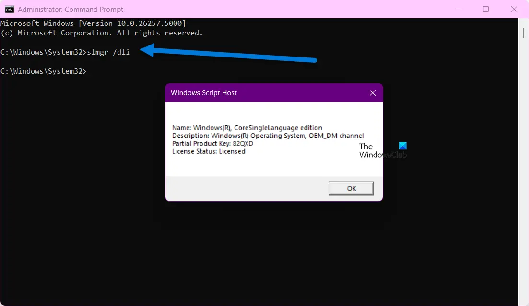Click the "slmgr /dli" command line text

point(108,52)
